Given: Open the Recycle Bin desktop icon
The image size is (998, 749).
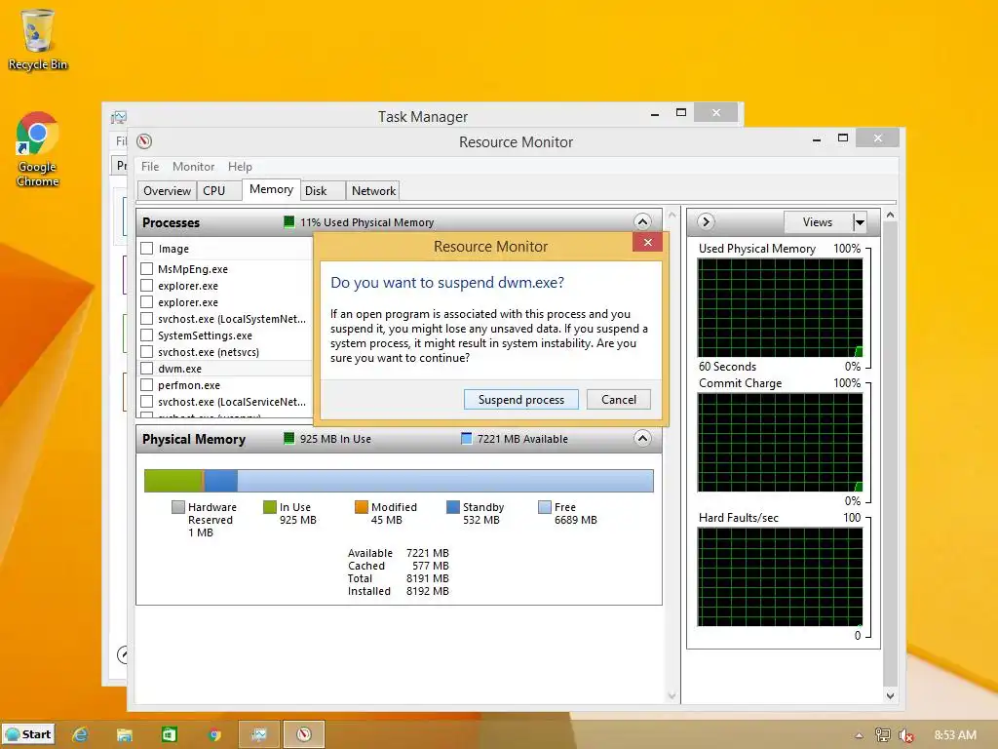Looking at the screenshot, I should (x=38, y=39).
